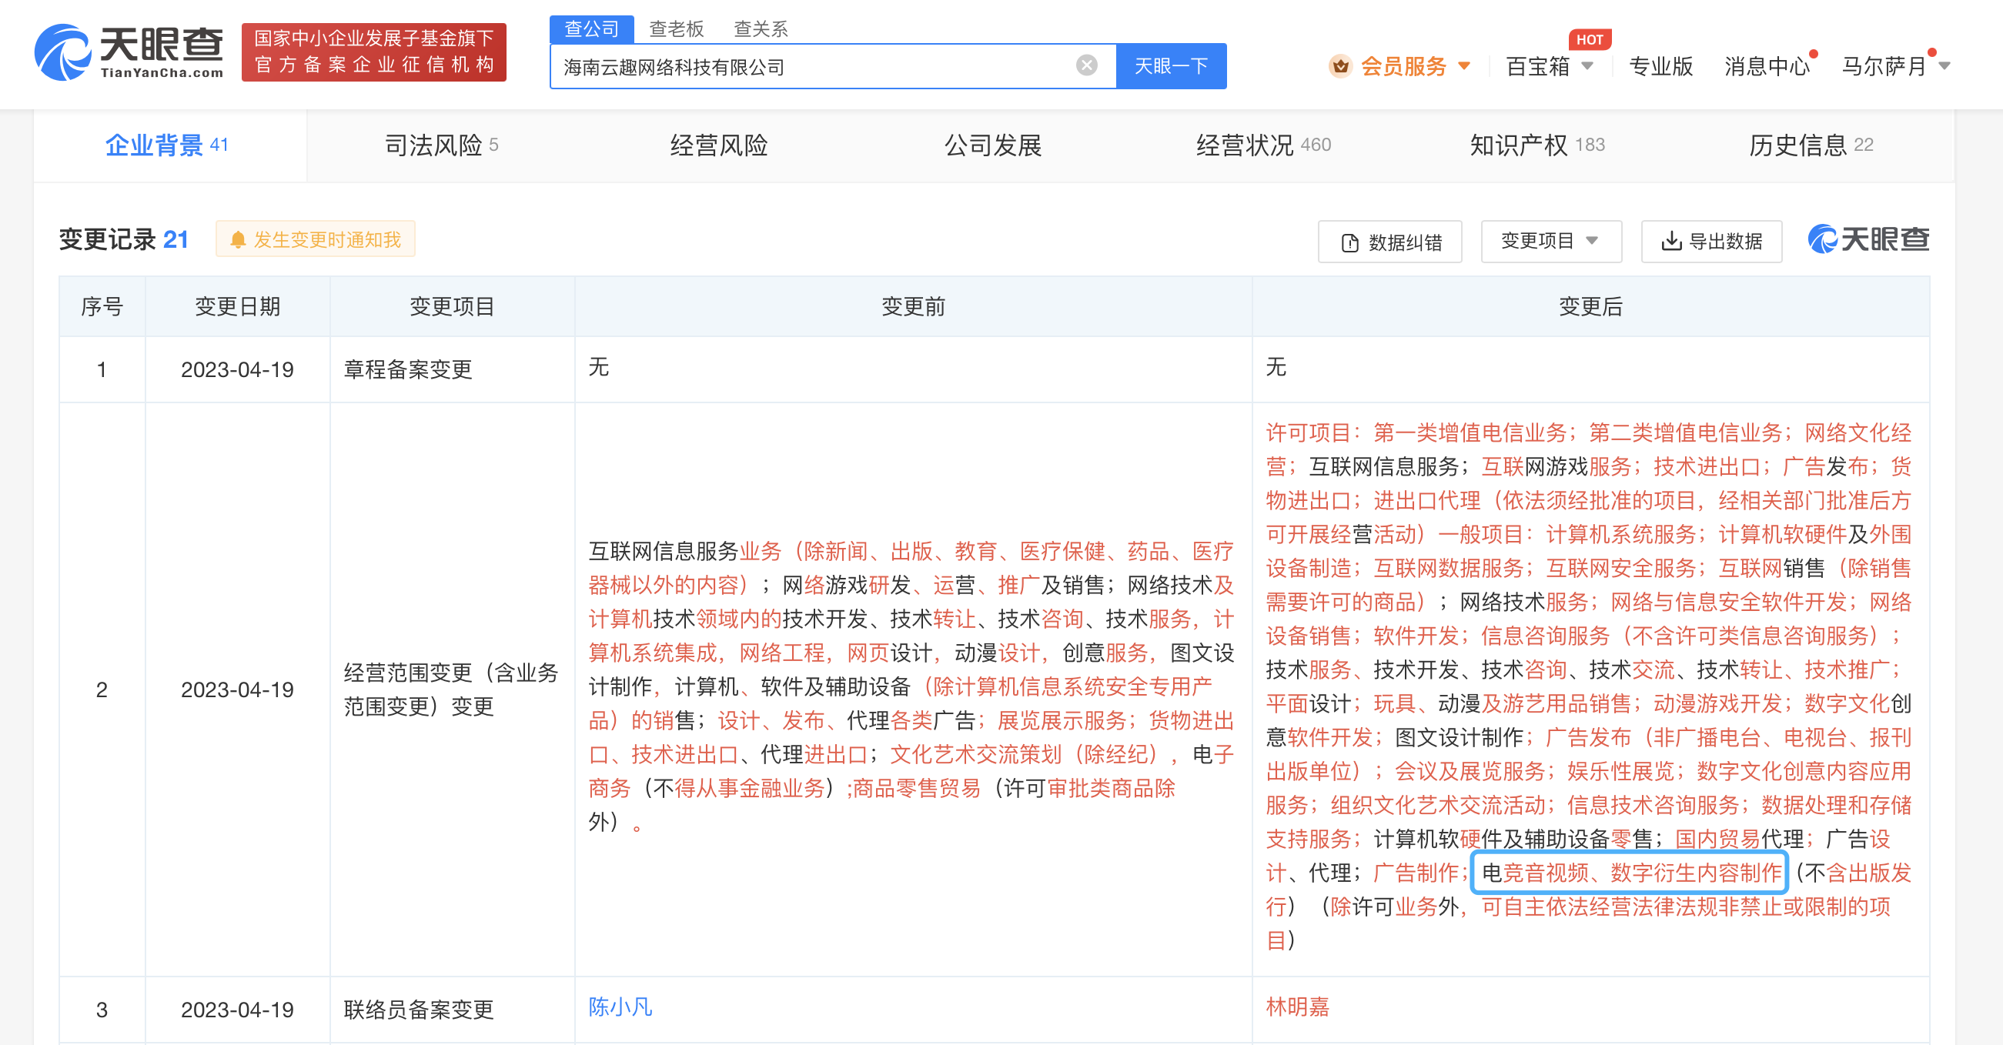The image size is (2003, 1045).
Task: Click the HOT badge above 百宝箱
Action: click(x=1590, y=39)
